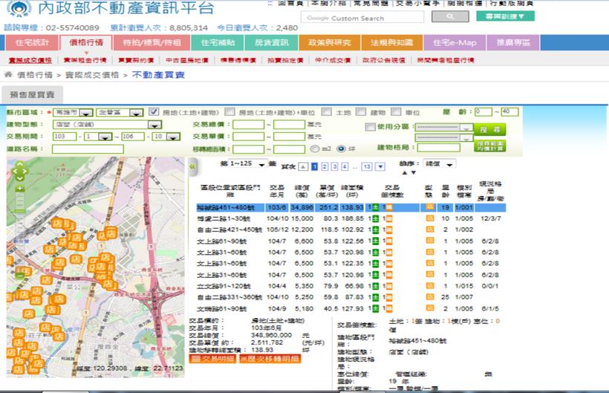Click orange building icon in 立文路91~120號 row
Viewport: 609px width, 393px height.
pos(388,286)
